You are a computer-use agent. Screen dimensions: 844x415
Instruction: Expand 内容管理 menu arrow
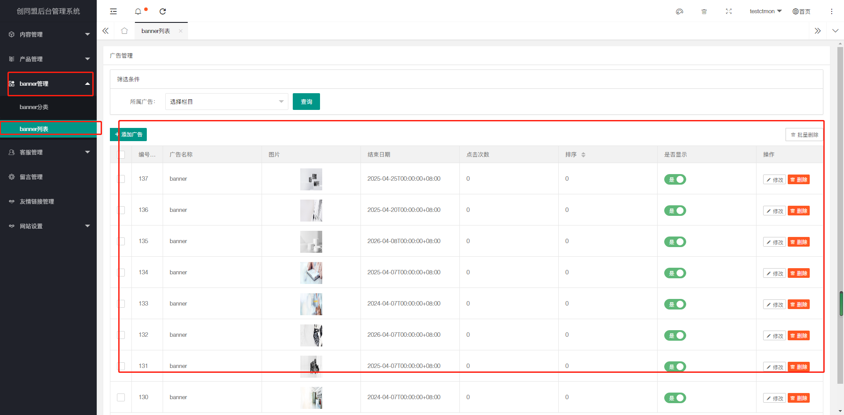[87, 34]
